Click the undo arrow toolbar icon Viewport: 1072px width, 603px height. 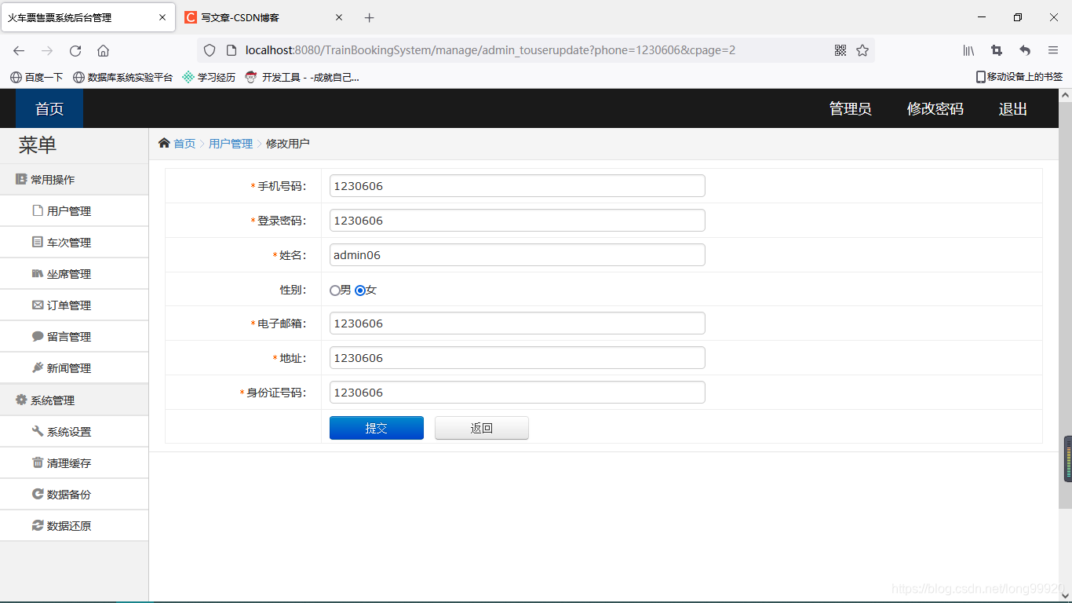1025,50
